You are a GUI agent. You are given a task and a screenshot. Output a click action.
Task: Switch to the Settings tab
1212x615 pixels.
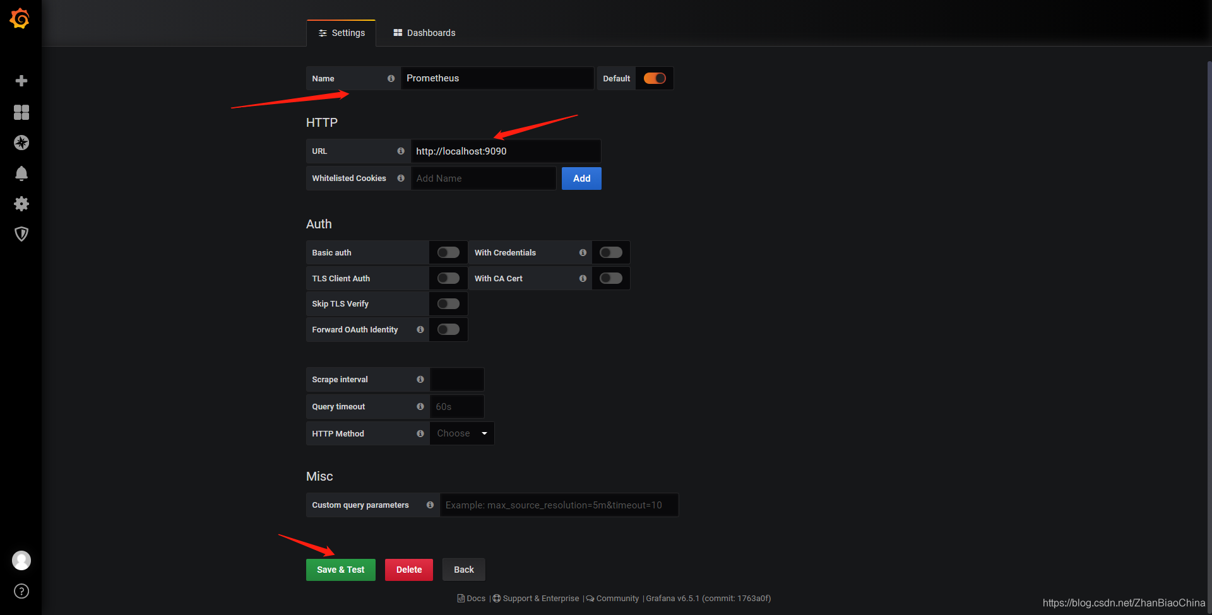[342, 33]
